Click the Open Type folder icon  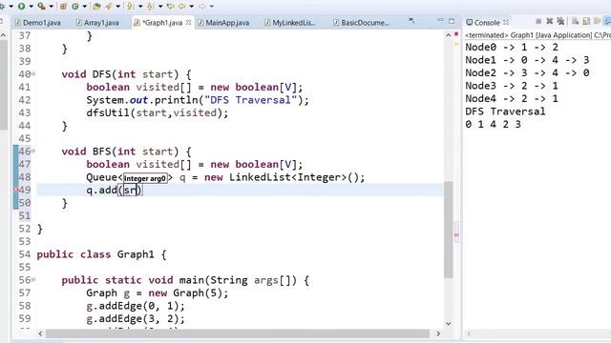(x=96, y=7)
